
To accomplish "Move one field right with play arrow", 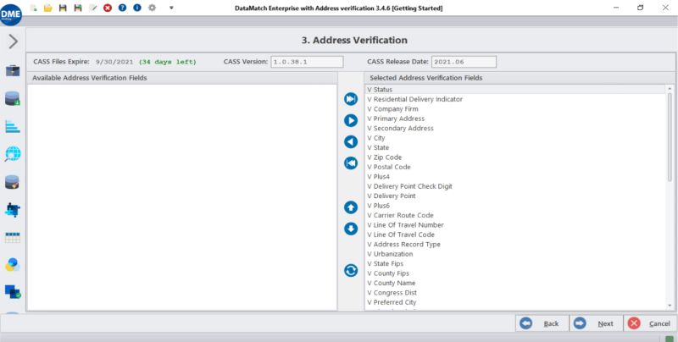I will coord(351,120).
